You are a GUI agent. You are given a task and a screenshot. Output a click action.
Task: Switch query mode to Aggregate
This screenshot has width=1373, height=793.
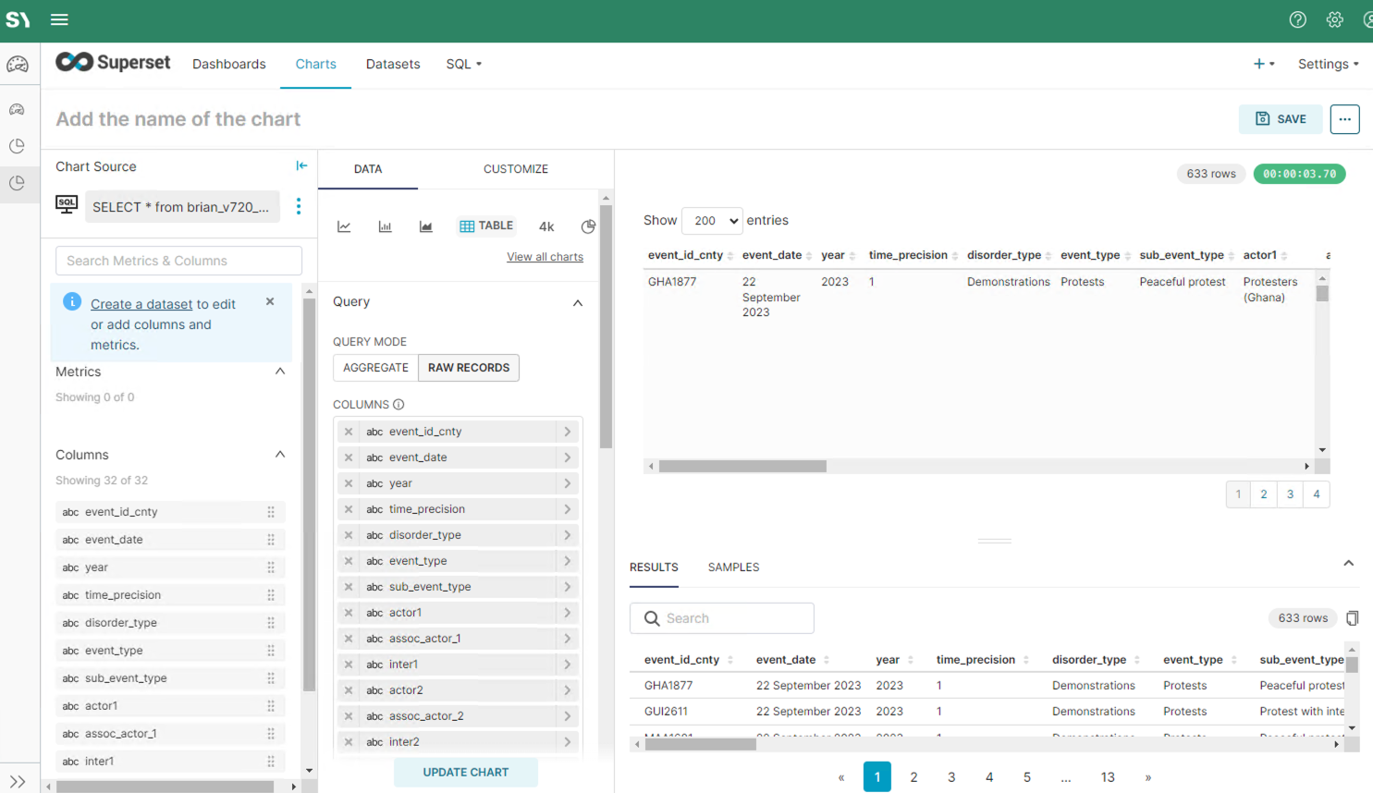[x=375, y=368]
